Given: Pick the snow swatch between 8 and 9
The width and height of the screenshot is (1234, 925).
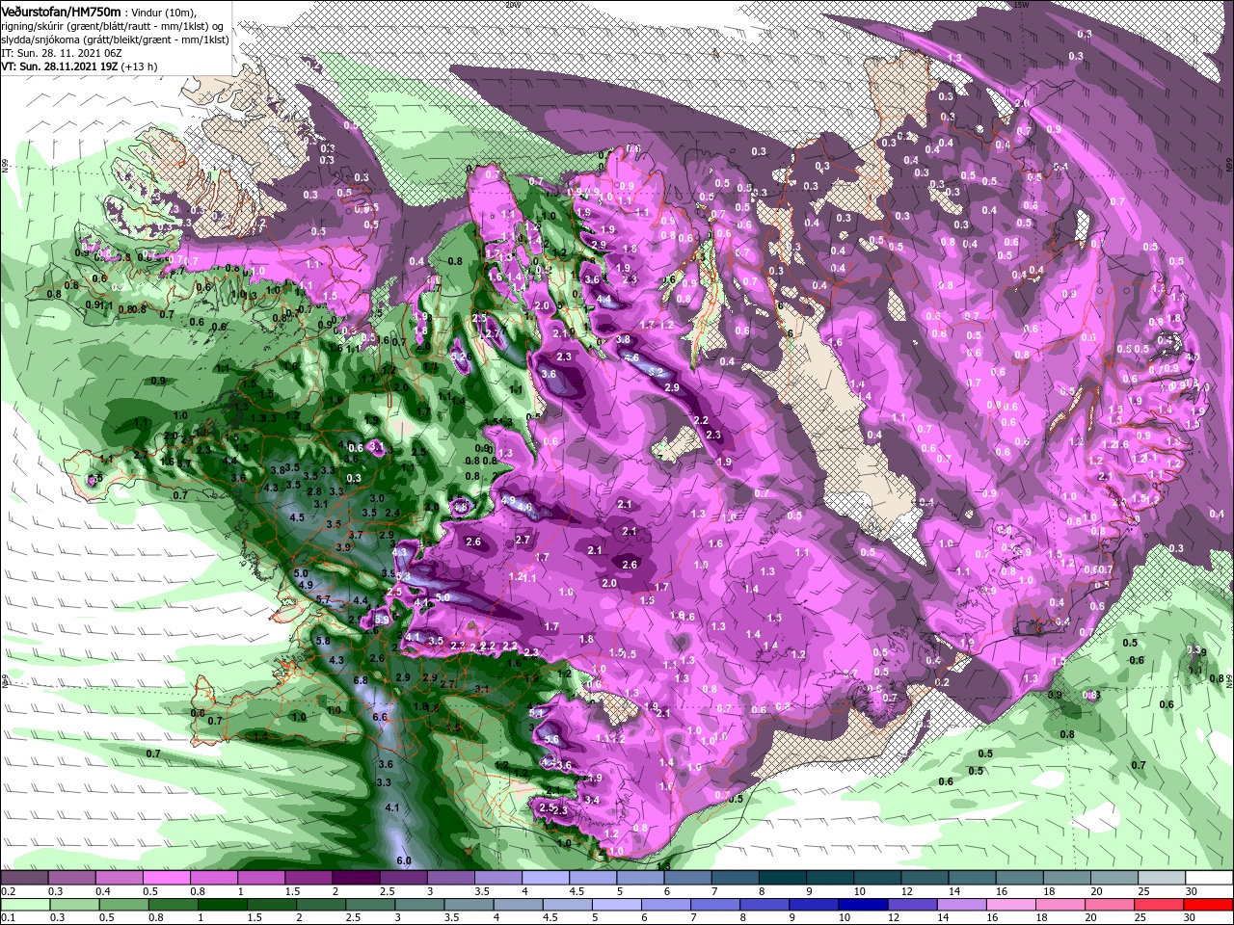Looking at the screenshot, I should (783, 878).
